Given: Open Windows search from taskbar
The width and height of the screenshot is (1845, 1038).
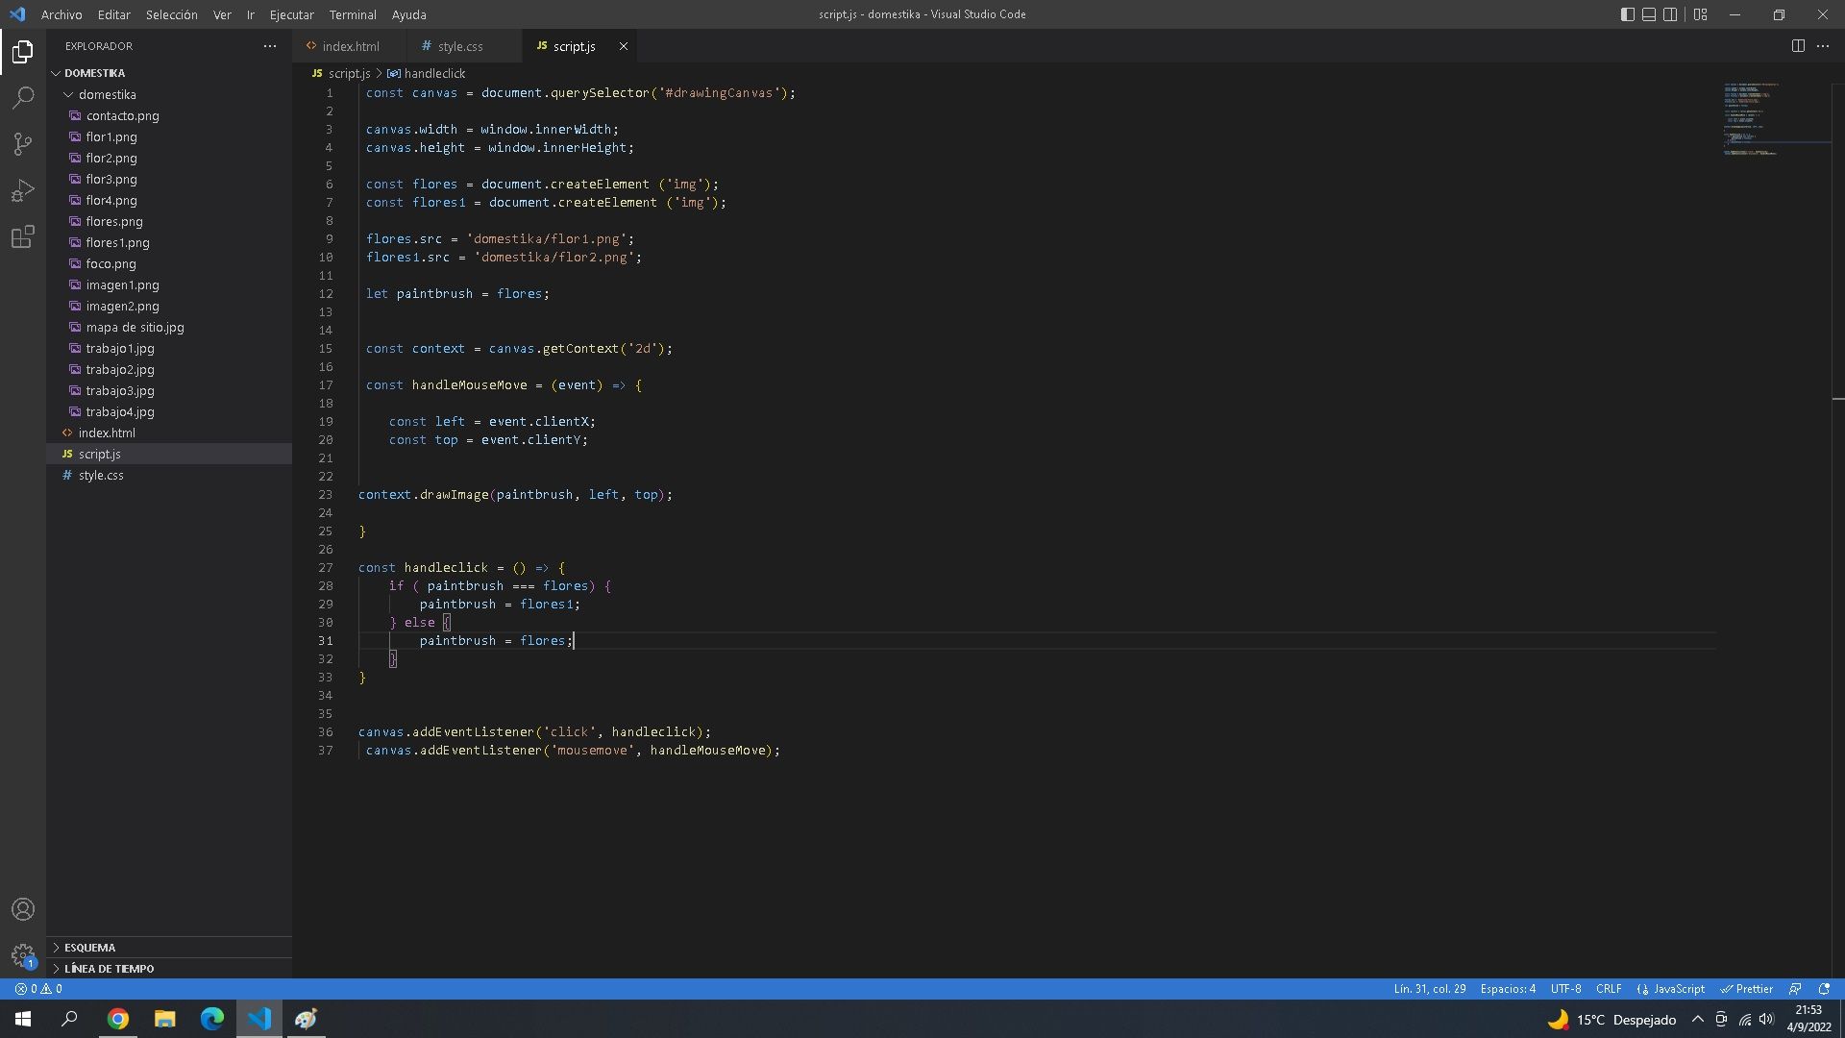Looking at the screenshot, I should pos(69,1019).
